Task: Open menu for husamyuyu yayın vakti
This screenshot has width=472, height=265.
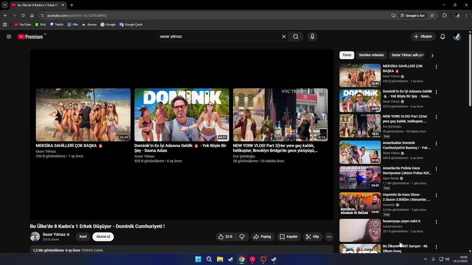Action: click(436, 222)
